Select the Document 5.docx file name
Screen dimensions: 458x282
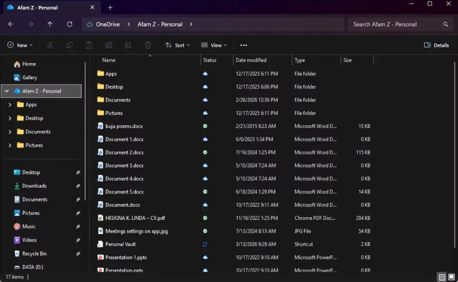(124, 192)
